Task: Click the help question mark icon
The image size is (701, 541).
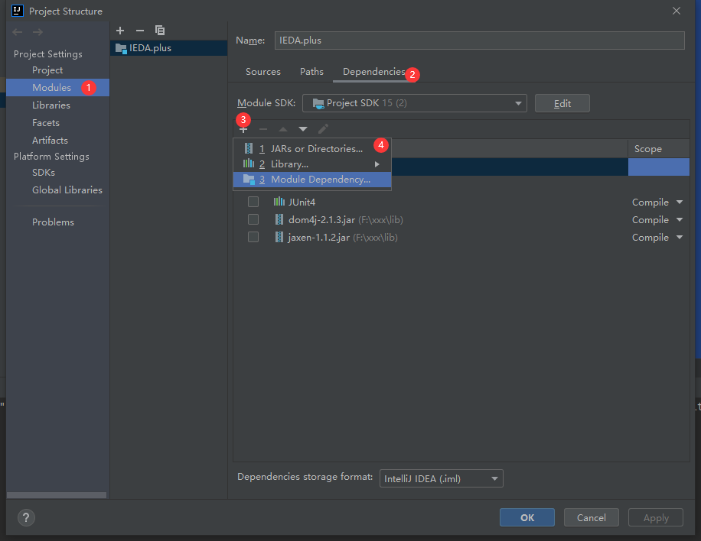Action: [x=25, y=517]
